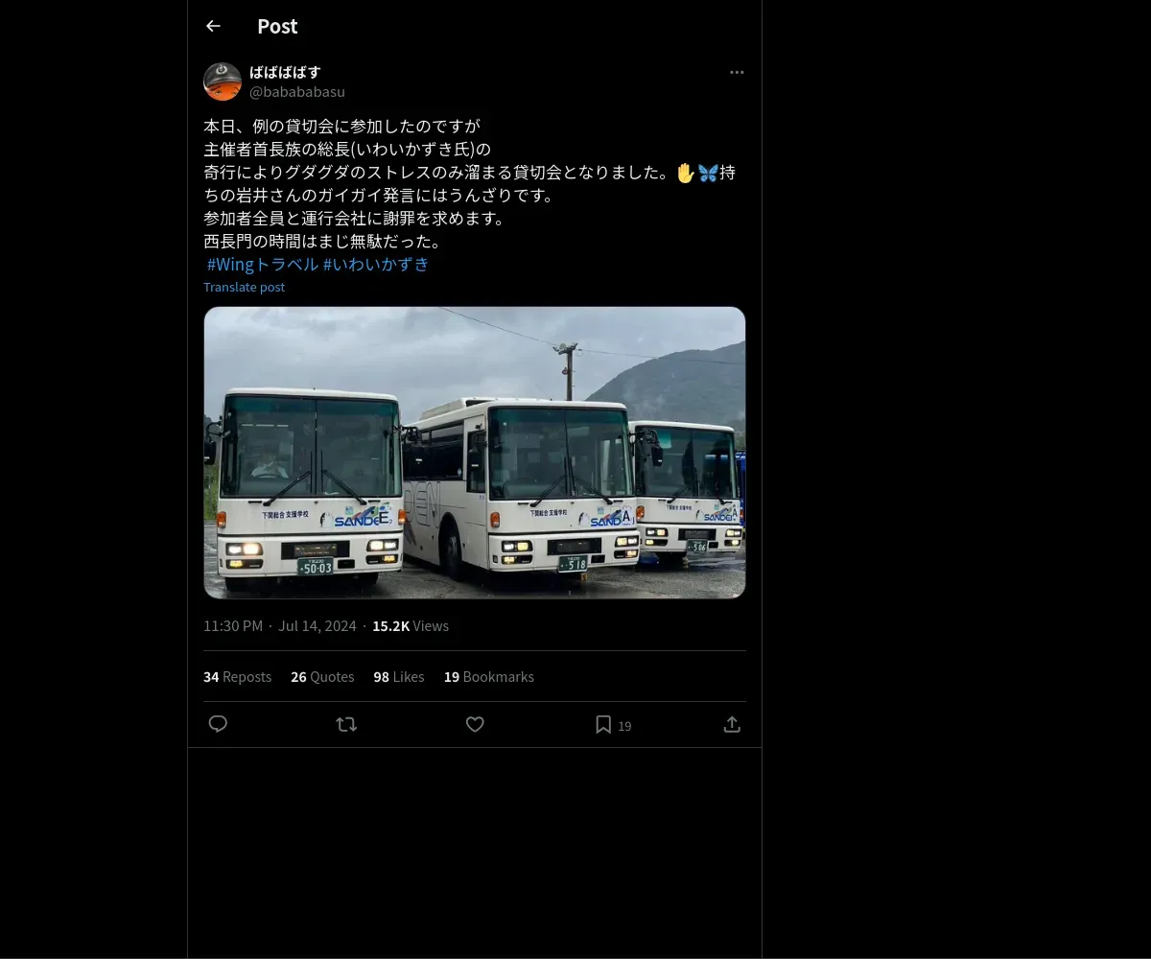View the 34 Reposts list
Viewport: 1151px width, 959px height.
pos(237,677)
